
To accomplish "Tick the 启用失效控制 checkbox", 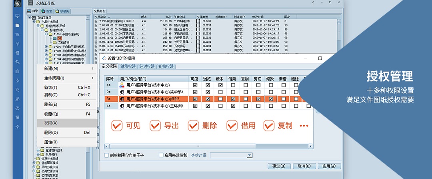I will 161,155.
